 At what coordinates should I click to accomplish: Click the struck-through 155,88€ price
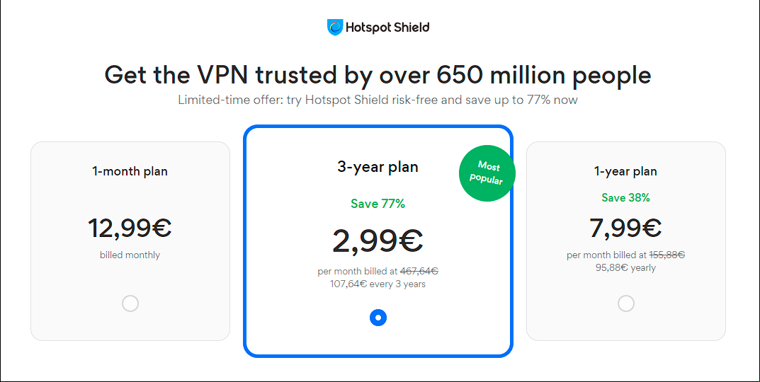click(x=667, y=255)
